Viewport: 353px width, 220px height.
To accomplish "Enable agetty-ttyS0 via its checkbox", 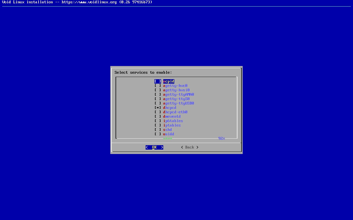I will [x=157, y=99].
